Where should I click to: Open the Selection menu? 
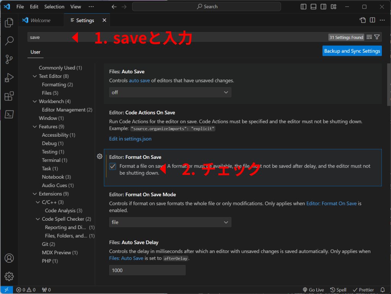[54, 7]
